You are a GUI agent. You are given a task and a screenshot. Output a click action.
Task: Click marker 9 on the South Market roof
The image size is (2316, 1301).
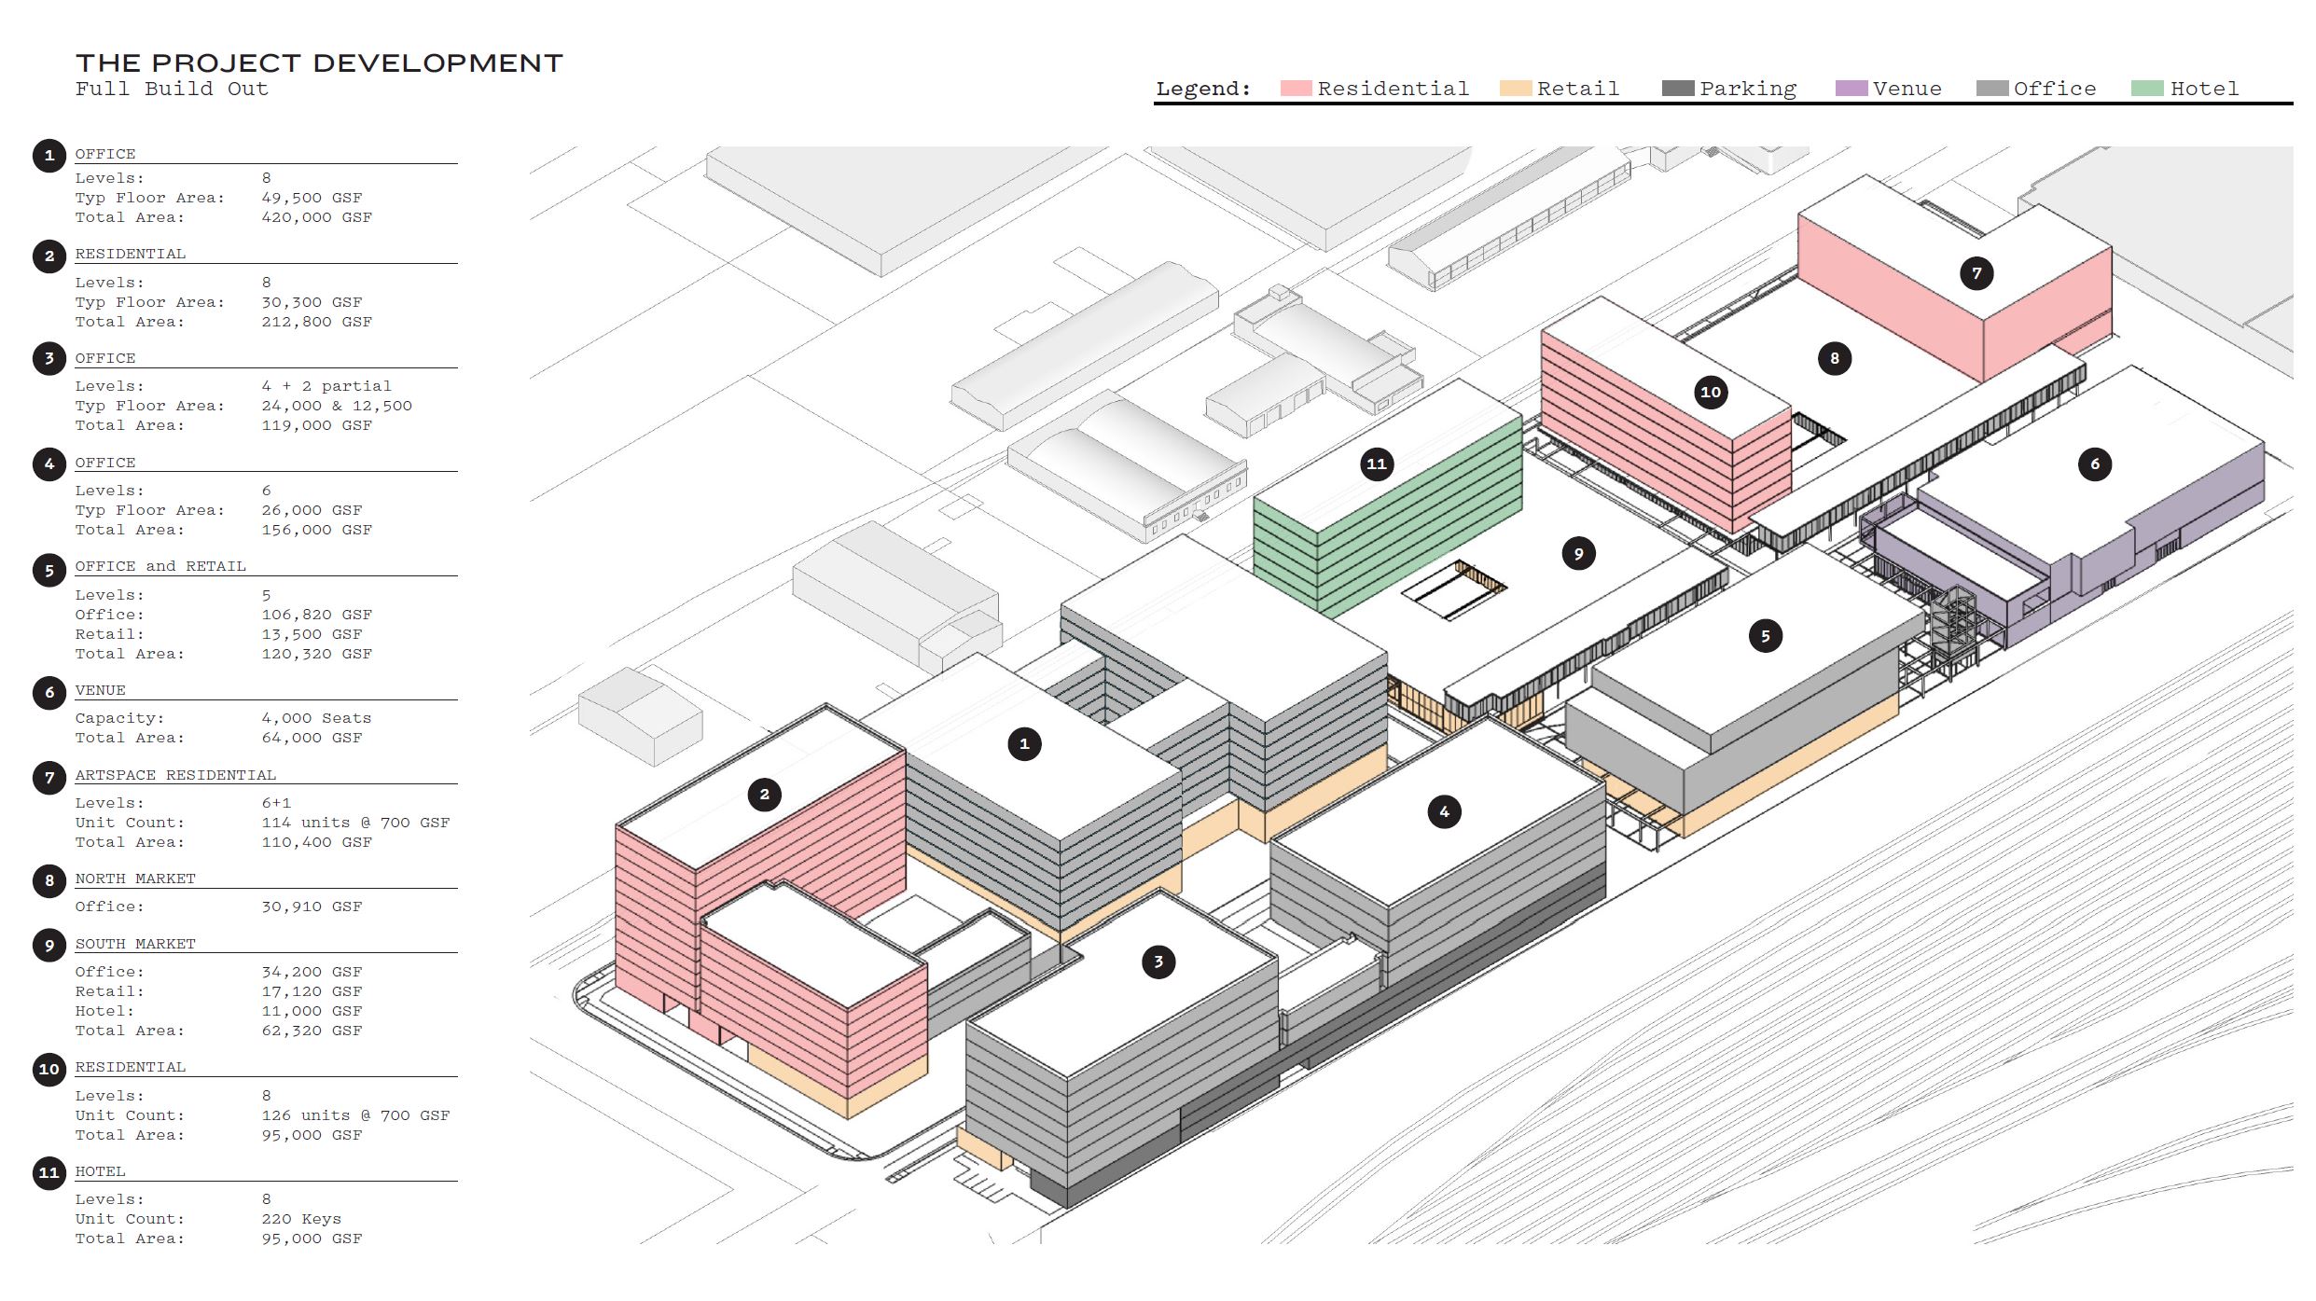point(1578,553)
